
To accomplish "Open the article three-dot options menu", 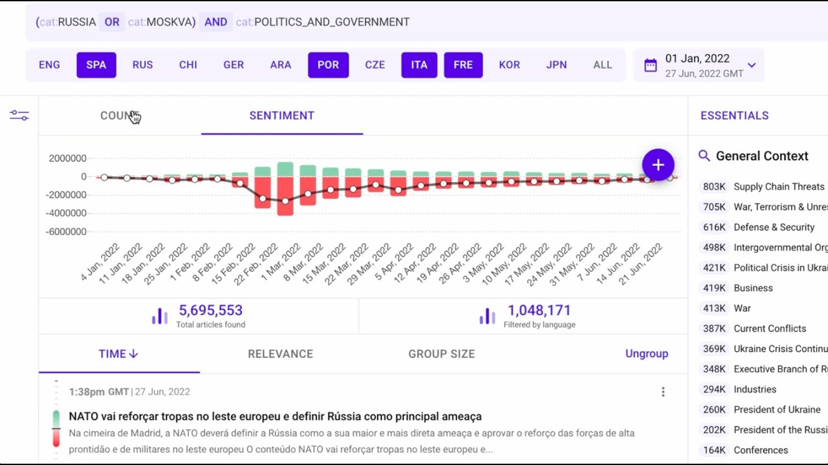I will (663, 392).
